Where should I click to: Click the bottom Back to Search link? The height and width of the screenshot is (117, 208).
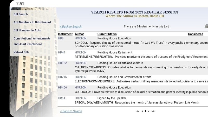coord(71,111)
